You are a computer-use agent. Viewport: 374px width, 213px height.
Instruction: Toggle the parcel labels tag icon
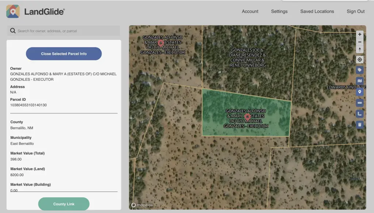pos(360,70)
